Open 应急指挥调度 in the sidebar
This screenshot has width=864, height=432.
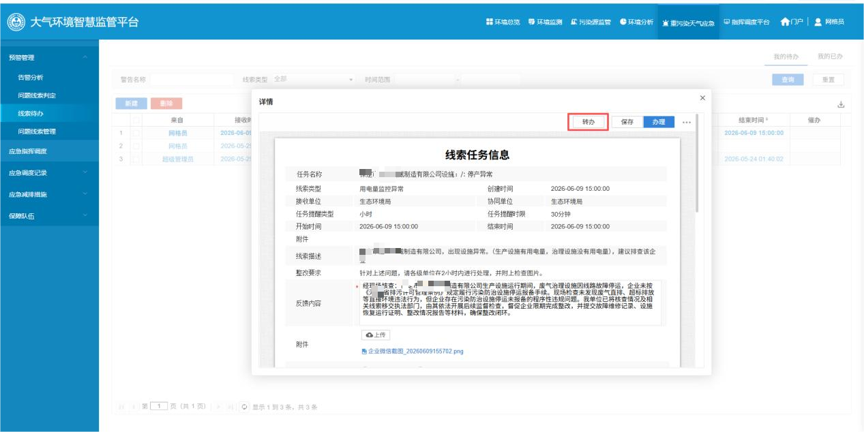coord(49,151)
